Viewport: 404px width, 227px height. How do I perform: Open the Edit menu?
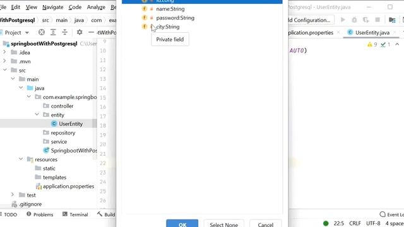(x=15, y=7)
